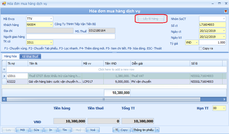This screenshot has height=134, width=229.
Task: Click the Tk nợ column header
Action: (x=17, y=63)
